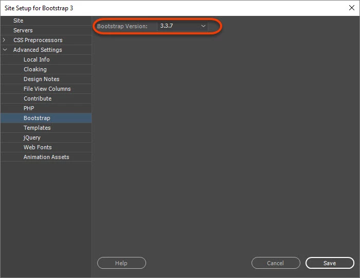Open Local Info settings

pyautogui.click(x=46, y=59)
